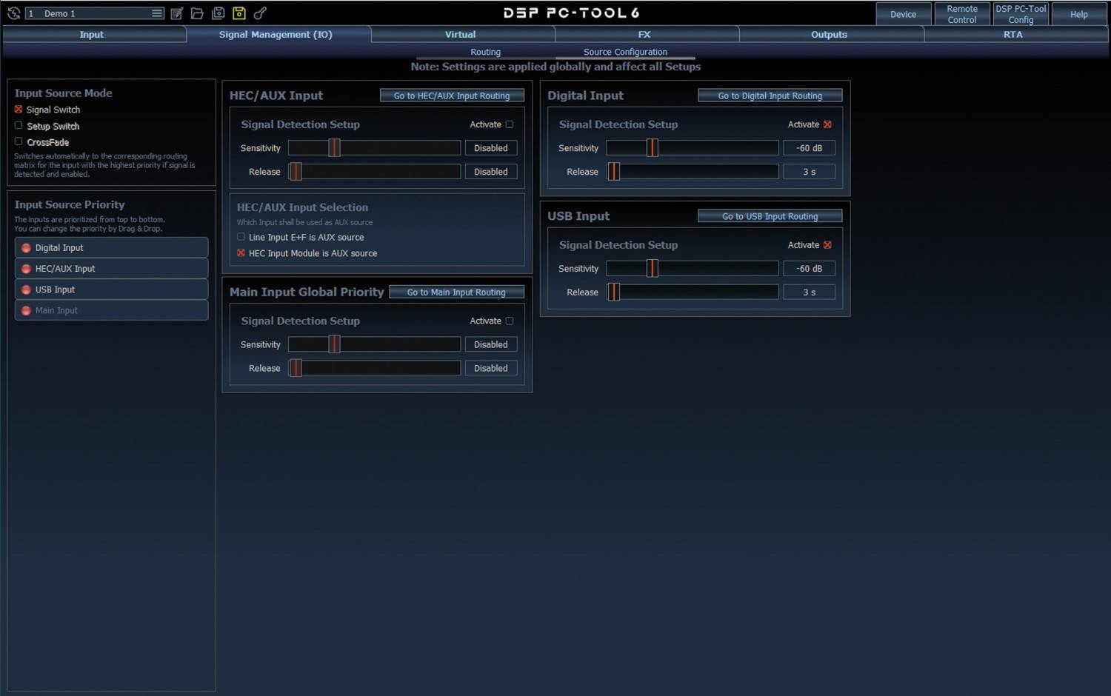The width and height of the screenshot is (1111, 696).
Task: Click the connection refresh icon at top-left
Action: 13,13
